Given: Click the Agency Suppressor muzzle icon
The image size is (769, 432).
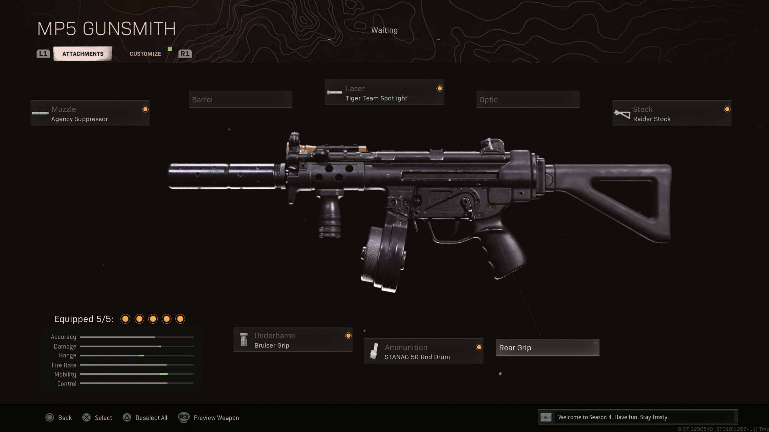Looking at the screenshot, I should (40, 113).
